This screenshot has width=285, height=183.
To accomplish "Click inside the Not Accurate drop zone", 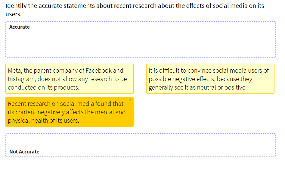I will [x=141, y=142].
